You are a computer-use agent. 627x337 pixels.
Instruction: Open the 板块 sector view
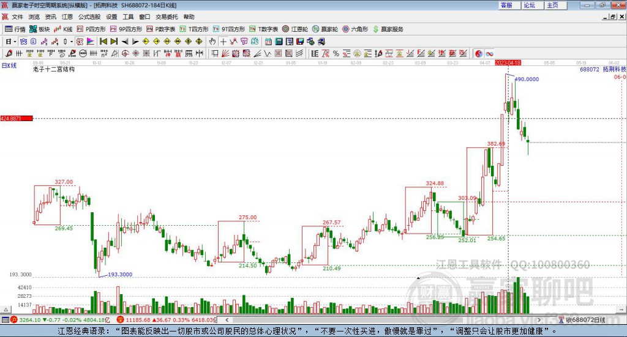coord(40,29)
